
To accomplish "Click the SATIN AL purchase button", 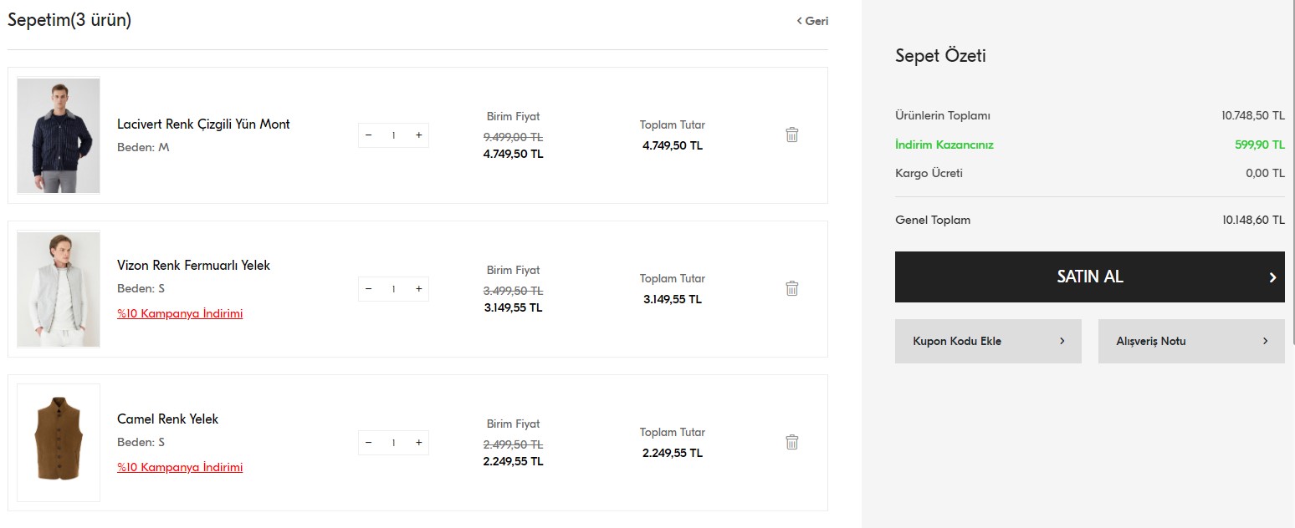I will point(1089,277).
